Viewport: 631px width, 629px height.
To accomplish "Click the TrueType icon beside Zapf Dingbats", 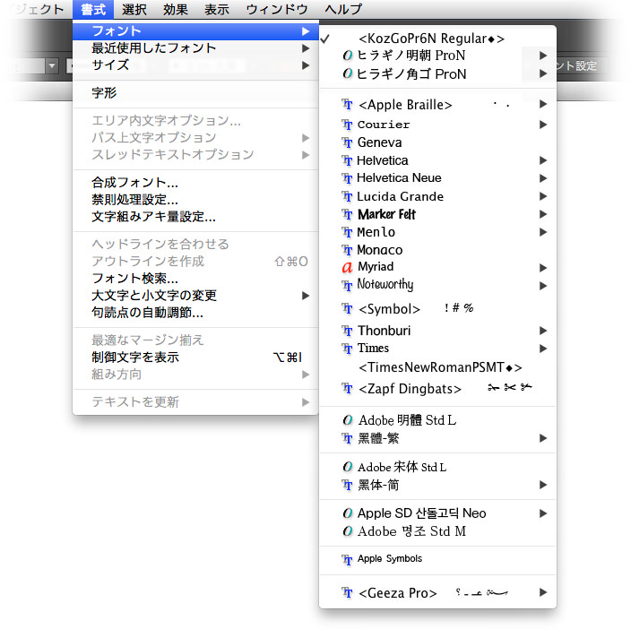I will coord(347,389).
